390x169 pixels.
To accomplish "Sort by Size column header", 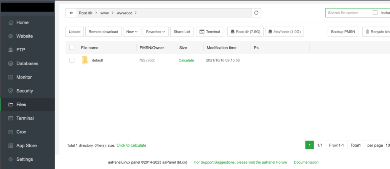I will pos(183,47).
